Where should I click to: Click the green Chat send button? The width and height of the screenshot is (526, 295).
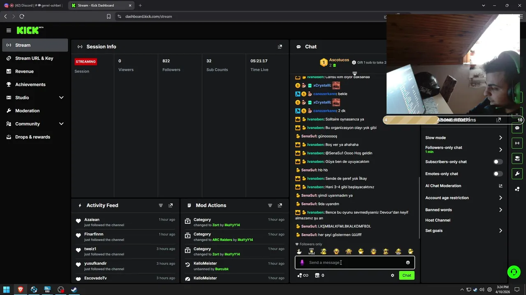tap(406, 275)
